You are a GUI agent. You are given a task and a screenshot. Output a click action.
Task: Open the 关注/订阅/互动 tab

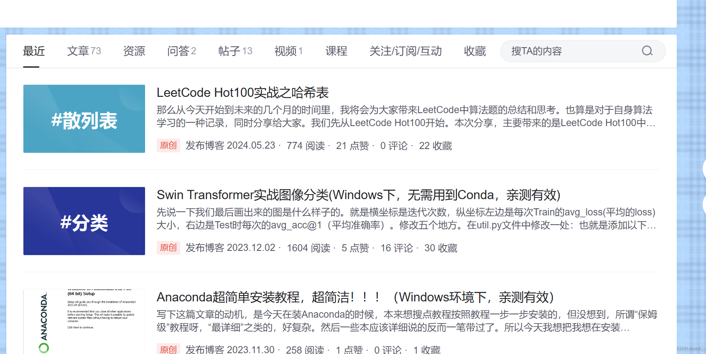(x=405, y=51)
